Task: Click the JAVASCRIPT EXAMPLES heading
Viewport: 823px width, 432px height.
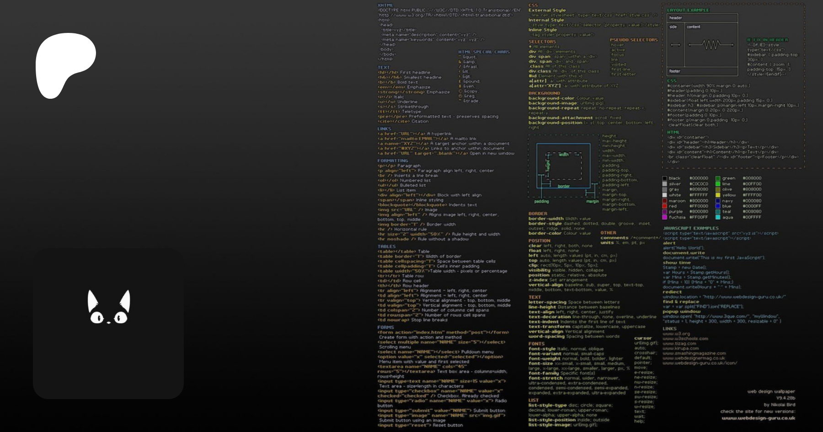Action: [690, 228]
